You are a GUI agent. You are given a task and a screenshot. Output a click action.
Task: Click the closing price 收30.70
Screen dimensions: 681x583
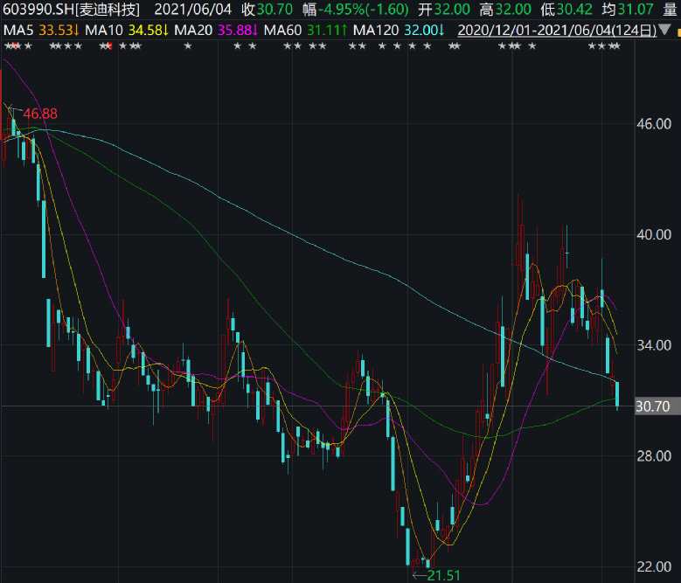(x=268, y=9)
